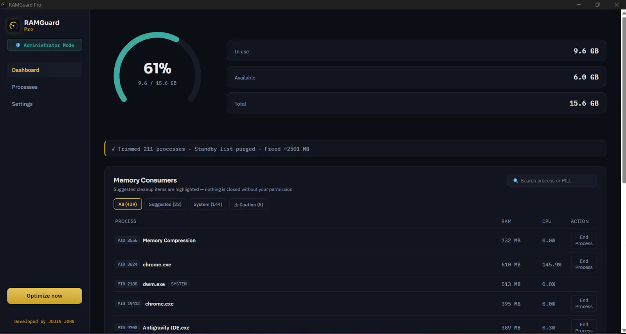
Task: Click the 732 MB RAM value
Action: coord(511,241)
